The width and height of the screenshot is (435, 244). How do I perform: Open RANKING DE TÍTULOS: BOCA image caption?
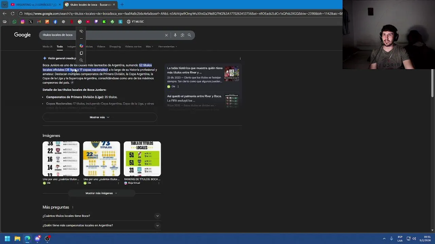point(142,179)
